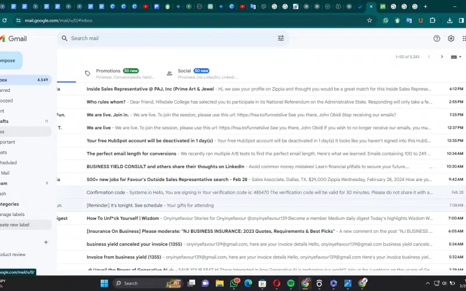This screenshot has height=291, width=466.
Task: Click the Search mail field
Action: (169, 38)
